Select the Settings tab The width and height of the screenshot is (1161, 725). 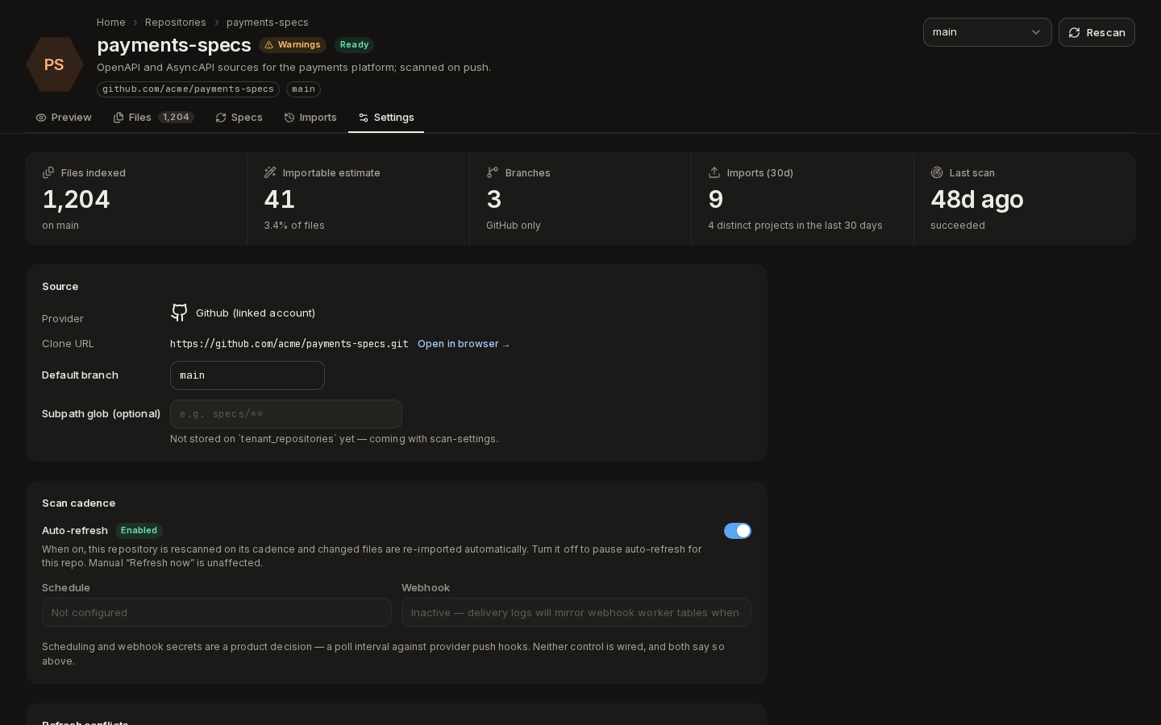pyautogui.click(x=386, y=118)
